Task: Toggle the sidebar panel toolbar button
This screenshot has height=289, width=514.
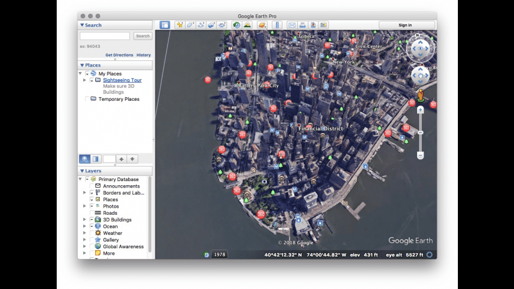Action: [x=164, y=25]
